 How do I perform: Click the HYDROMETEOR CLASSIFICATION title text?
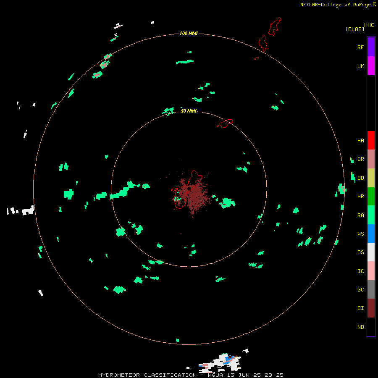click(147, 375)
